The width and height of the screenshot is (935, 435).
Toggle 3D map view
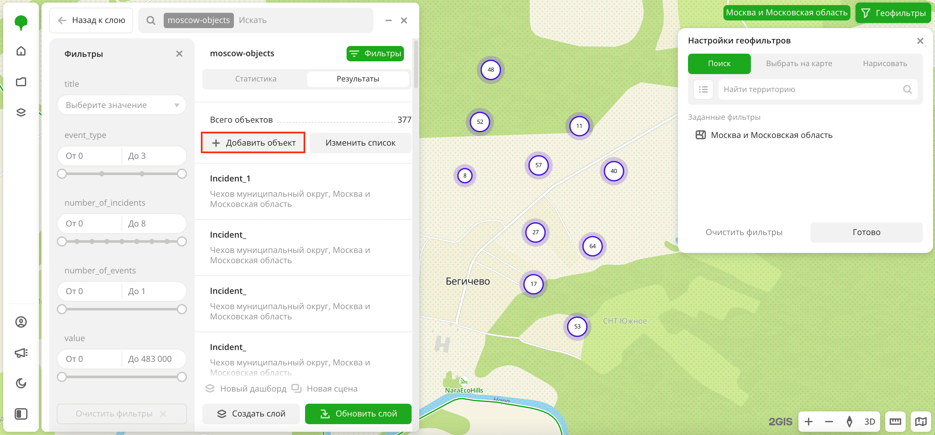[869, 422]
